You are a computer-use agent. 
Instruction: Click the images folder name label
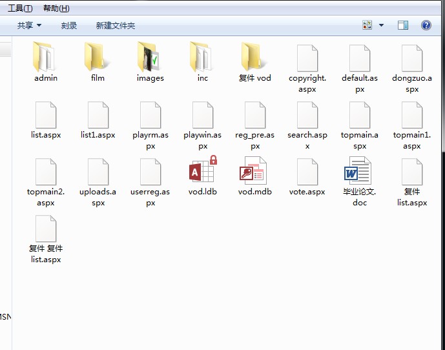[x=150, y=78]
